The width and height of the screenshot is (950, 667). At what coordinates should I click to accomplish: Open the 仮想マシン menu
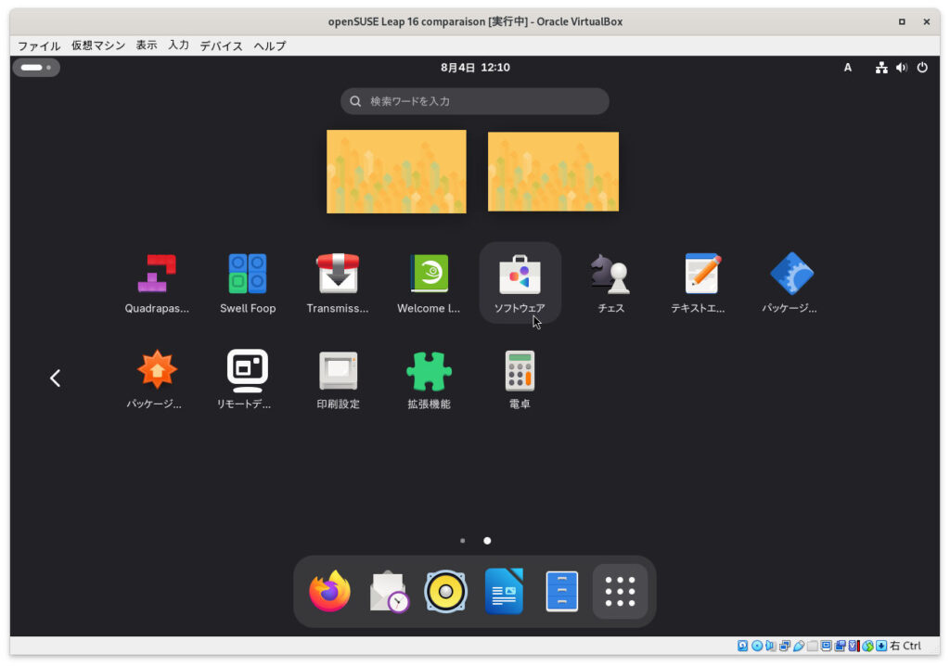tap(98, 46)
